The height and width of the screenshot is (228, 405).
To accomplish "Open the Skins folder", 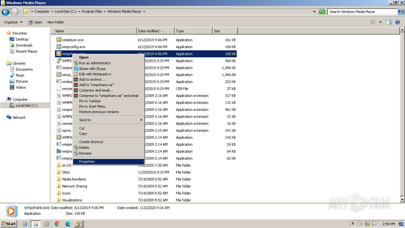I will click(x=66, y=172).
